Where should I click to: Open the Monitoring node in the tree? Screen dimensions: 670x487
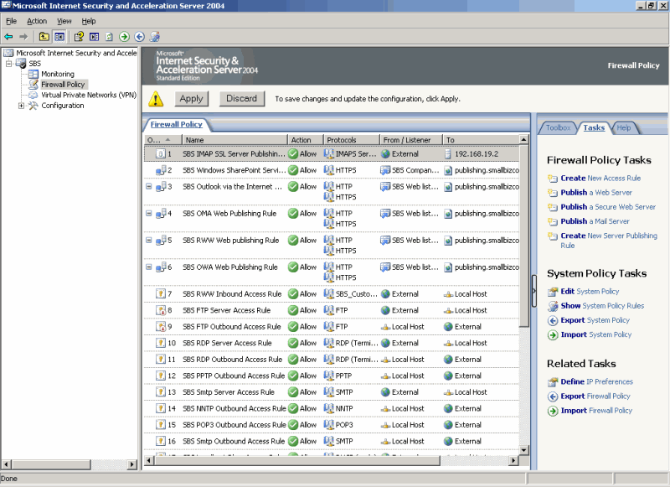point(57,74)
